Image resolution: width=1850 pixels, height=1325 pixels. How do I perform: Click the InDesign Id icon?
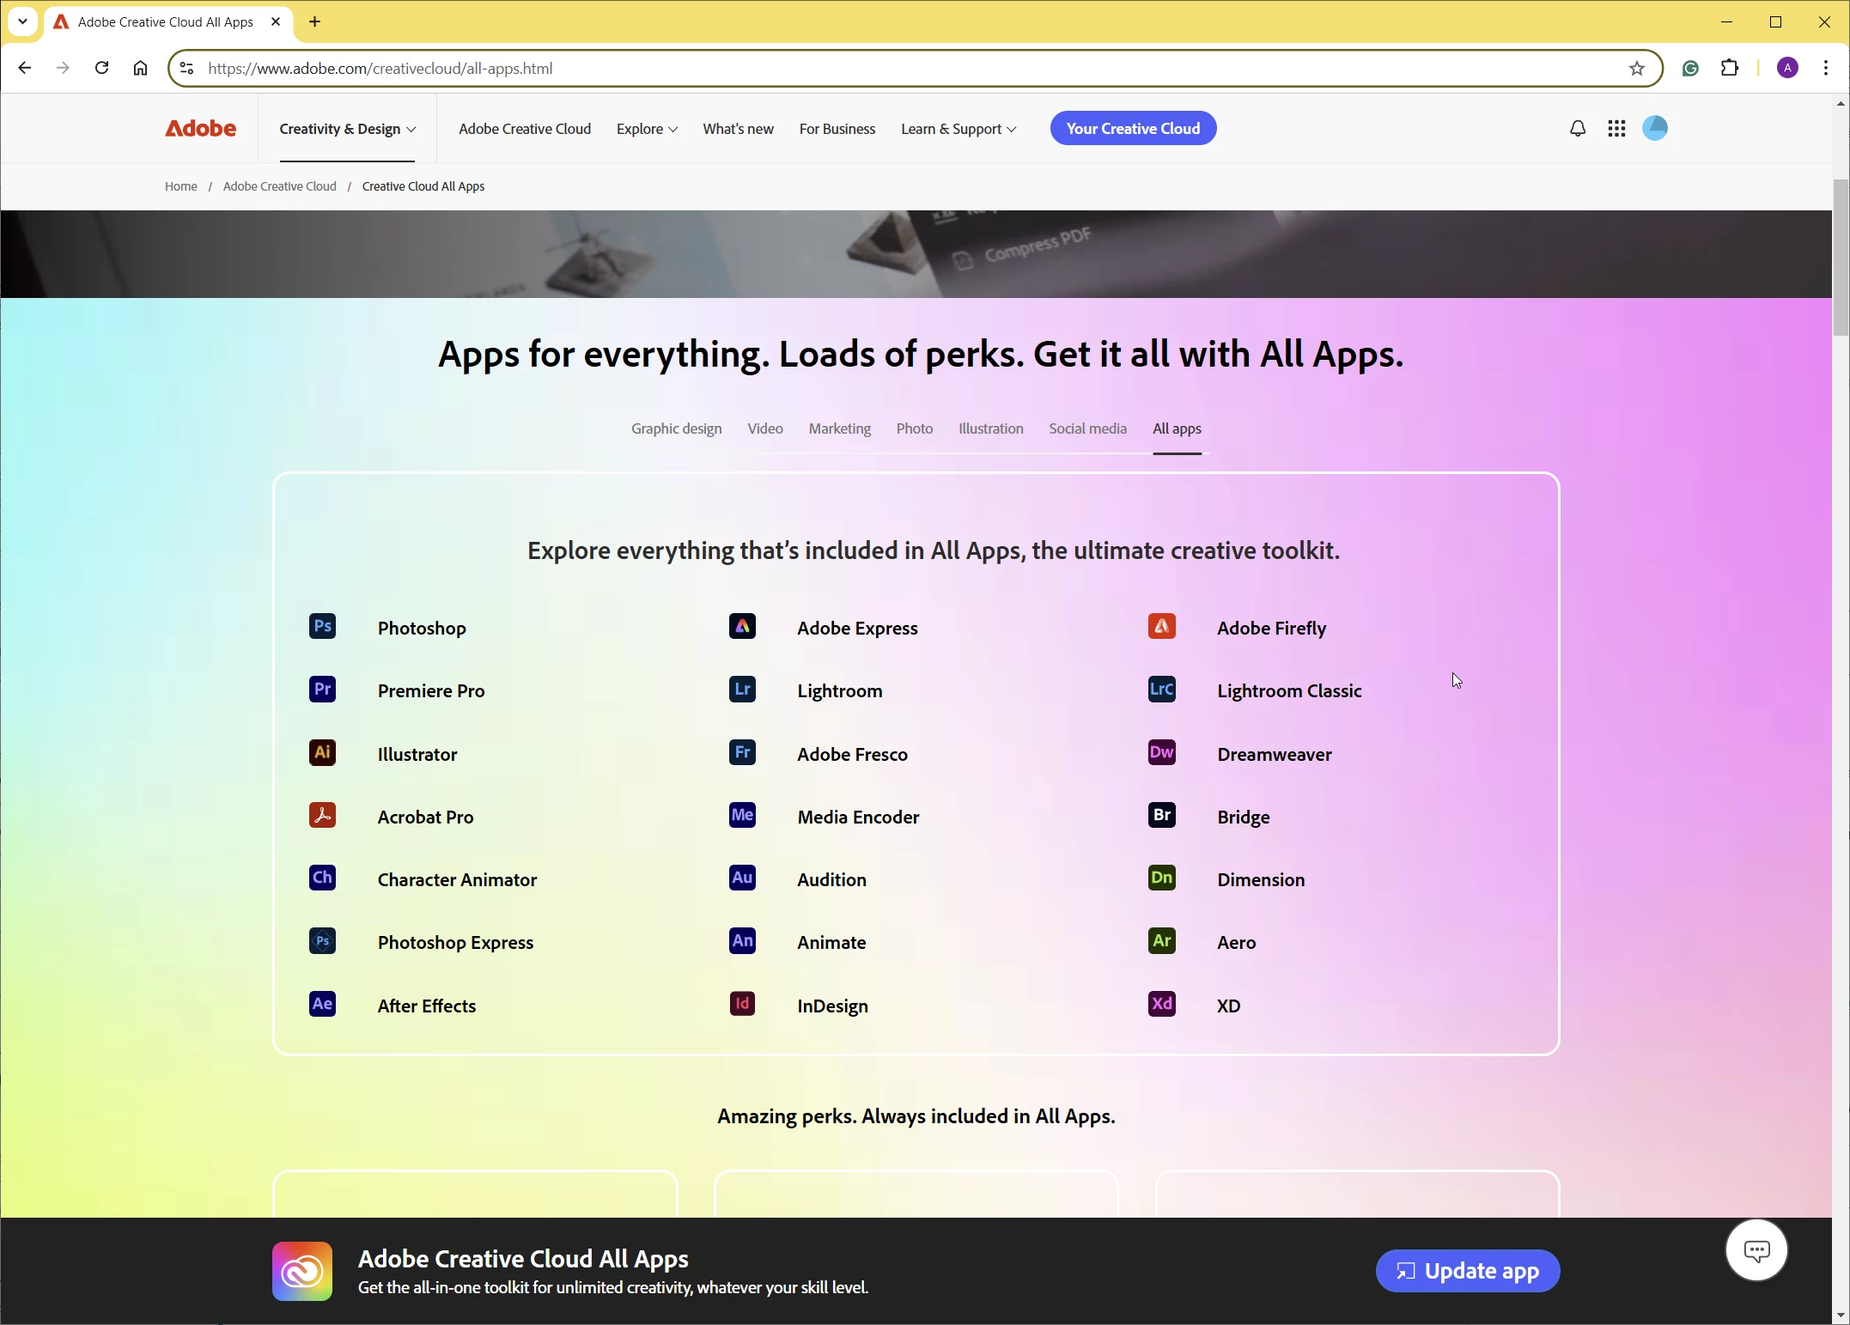click(x=742, y=1004)
